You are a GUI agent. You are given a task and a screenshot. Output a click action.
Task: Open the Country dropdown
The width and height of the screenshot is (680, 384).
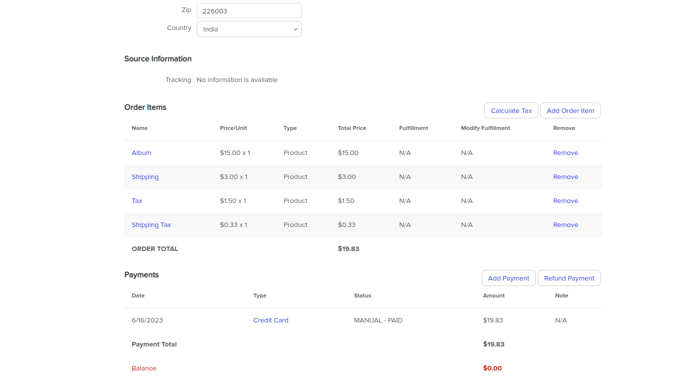[x=249, y=29]
